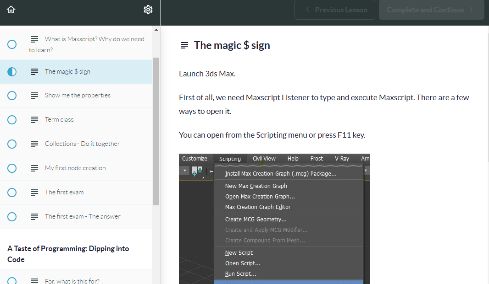Click the 'Open Script...' menu entry

point(289,263)
